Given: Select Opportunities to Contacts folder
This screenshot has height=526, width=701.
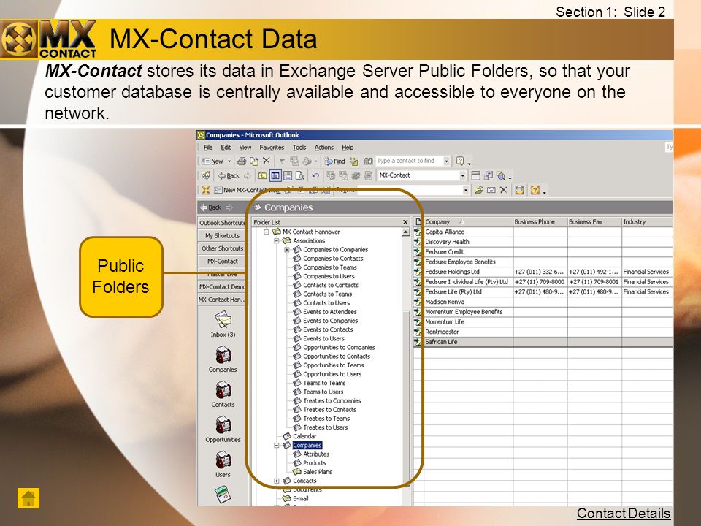Looking at the screenshot, I should (x=337, y=357).
